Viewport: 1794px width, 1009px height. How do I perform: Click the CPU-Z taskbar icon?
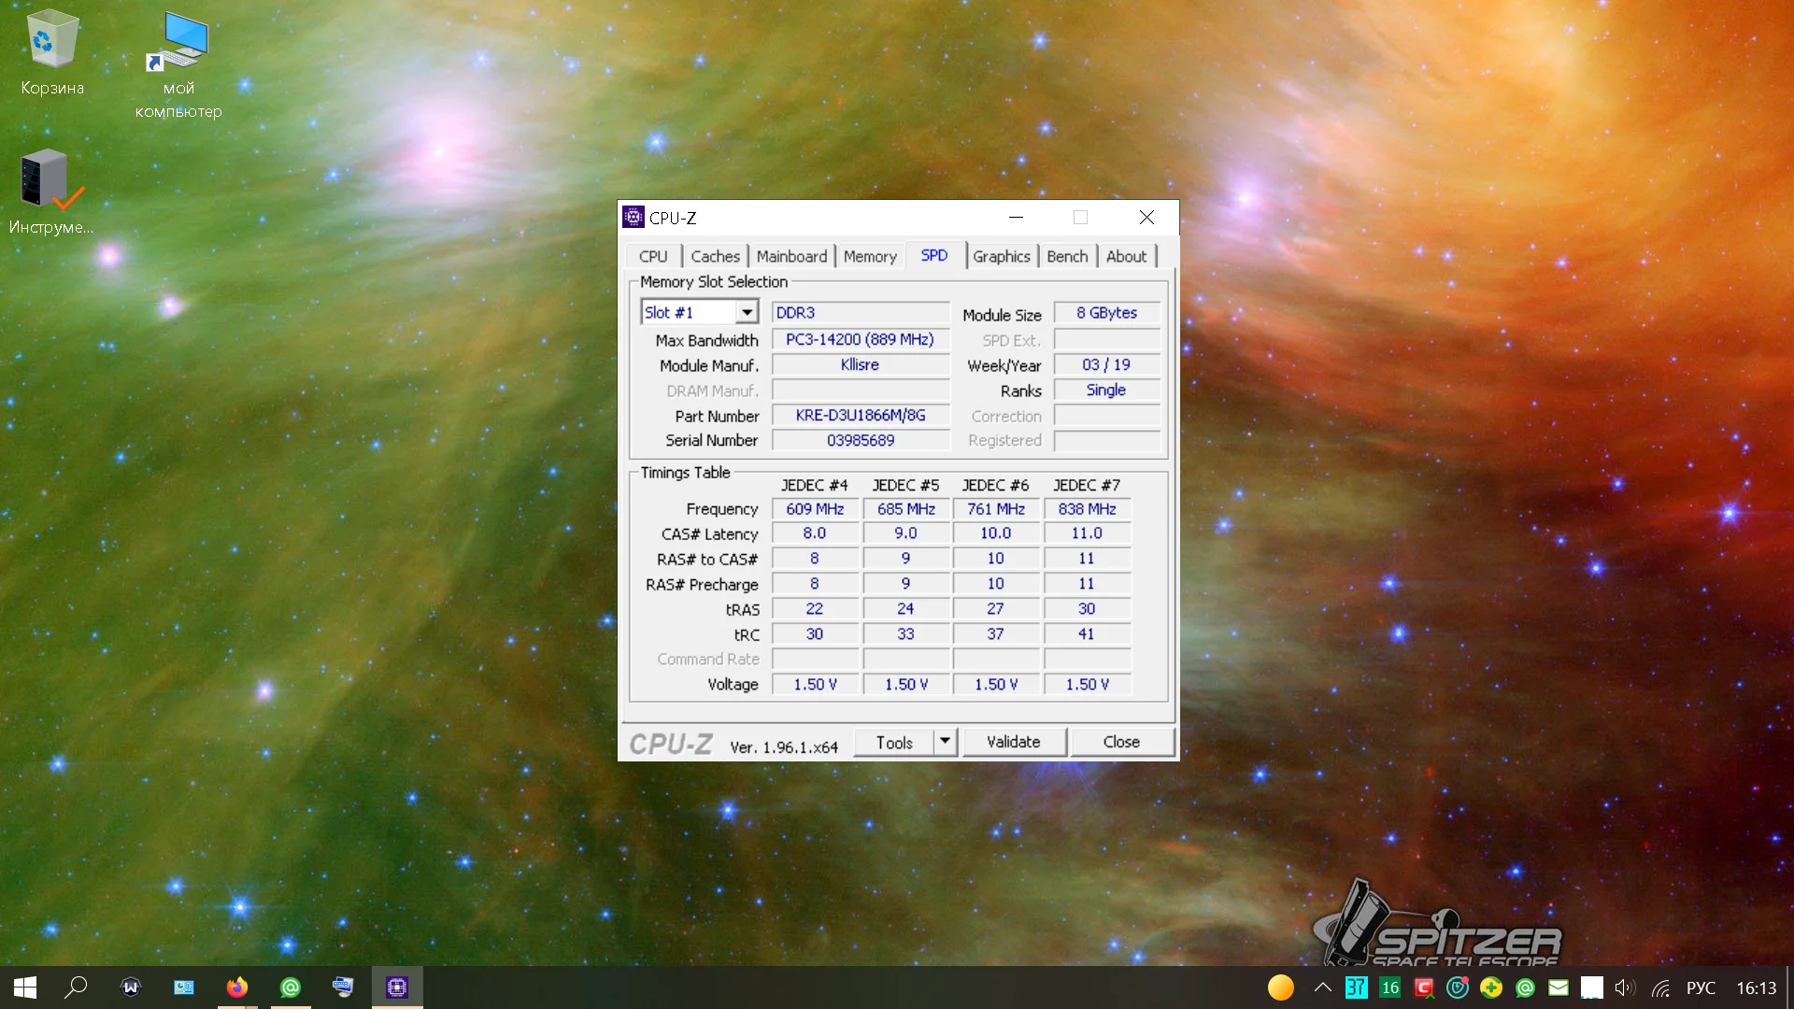[x=397, y=988]
